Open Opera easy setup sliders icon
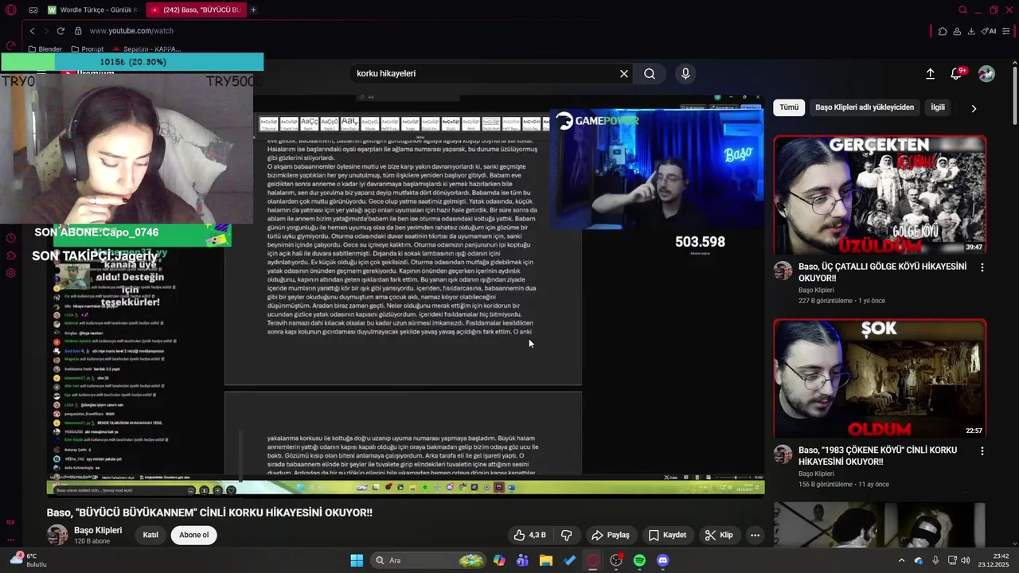This screenshot has height=573, width=1019. (1006, 31)
